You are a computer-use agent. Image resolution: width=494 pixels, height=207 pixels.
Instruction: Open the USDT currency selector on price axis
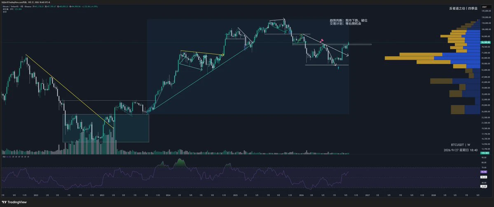point(484,7)
